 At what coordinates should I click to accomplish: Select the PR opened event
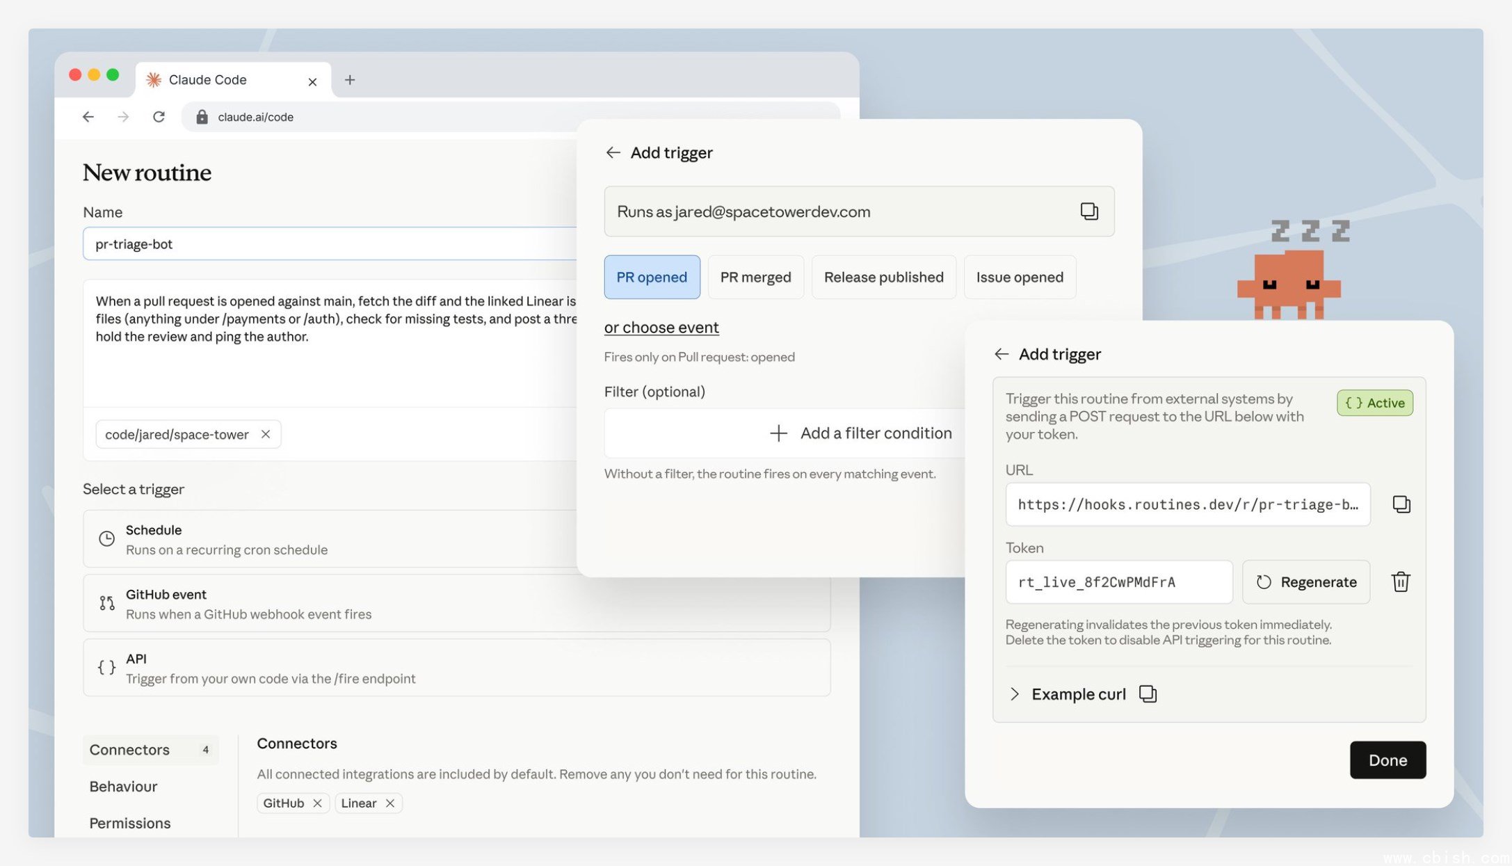[651, 277]
